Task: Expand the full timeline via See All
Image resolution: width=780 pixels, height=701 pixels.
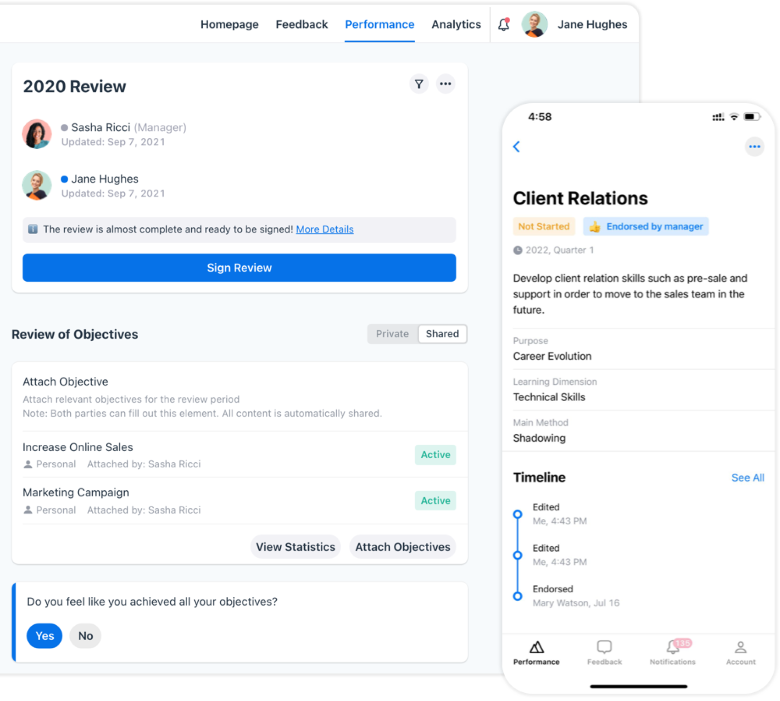Action: pos(747,477)
